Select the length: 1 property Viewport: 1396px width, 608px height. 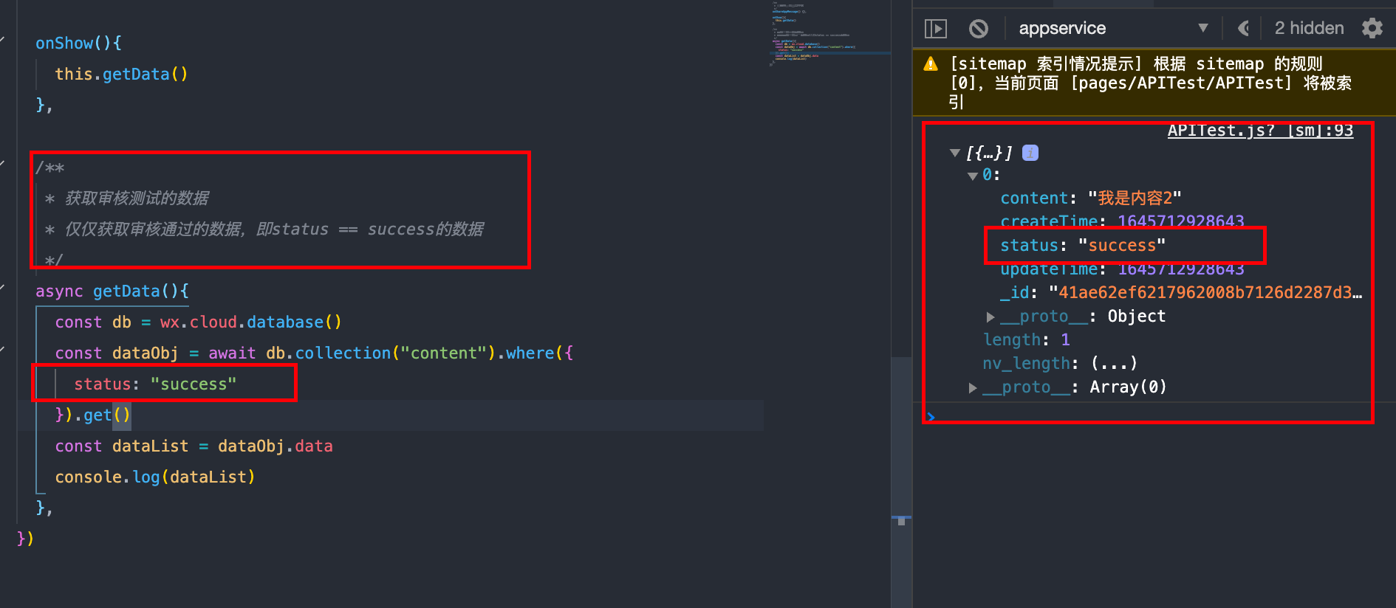(x=1027, y=340)
